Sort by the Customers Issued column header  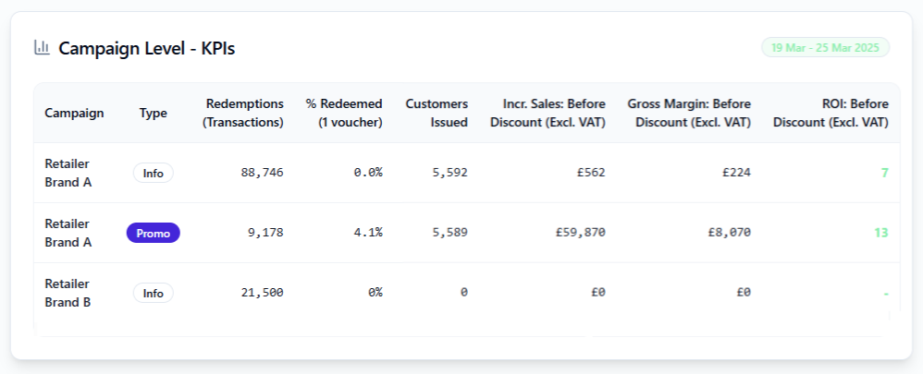click(x=437, y=113)
